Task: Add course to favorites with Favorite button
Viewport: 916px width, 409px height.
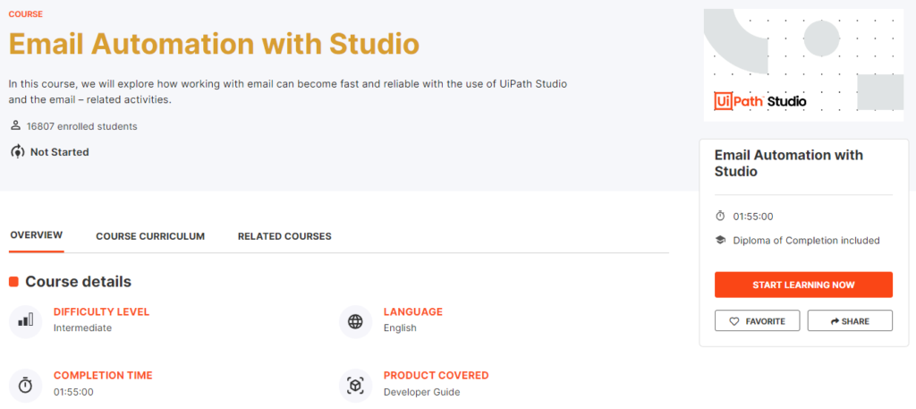Action: [757, 320]
